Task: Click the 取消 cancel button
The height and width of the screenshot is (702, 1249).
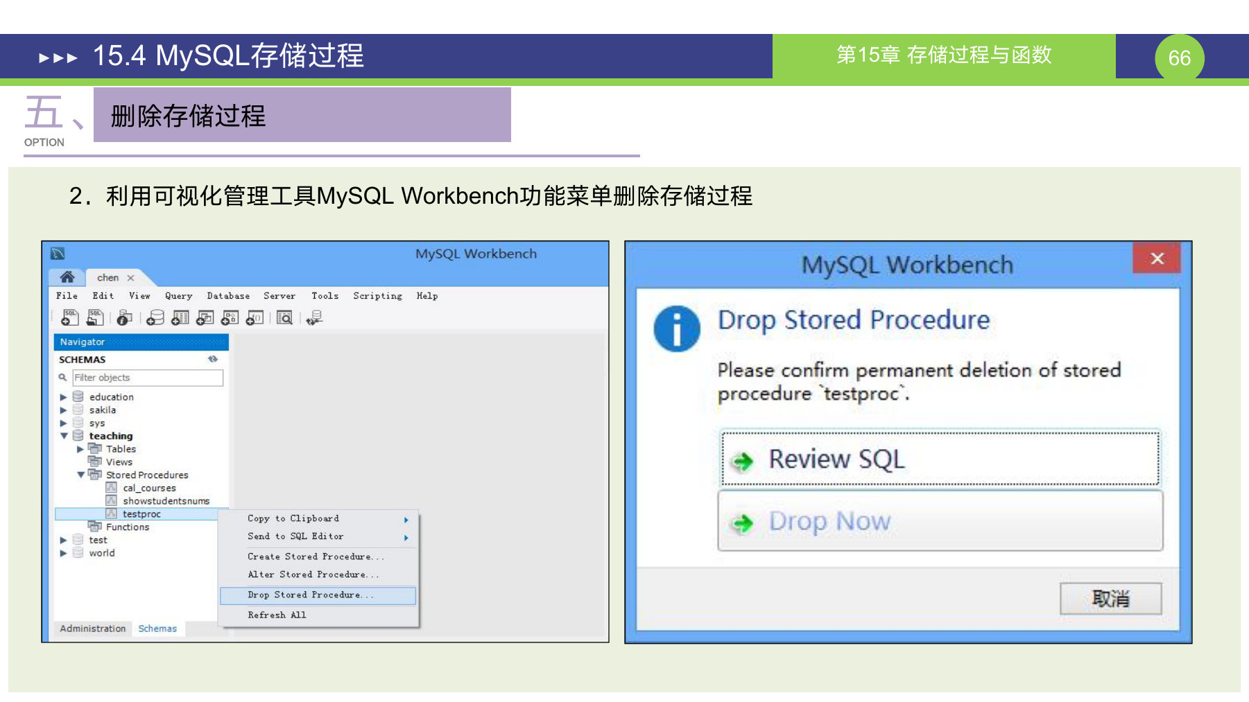Action: pos(1111,598)
